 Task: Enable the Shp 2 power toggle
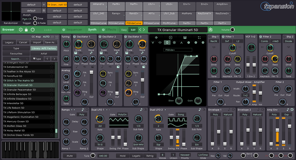(284, 37)
